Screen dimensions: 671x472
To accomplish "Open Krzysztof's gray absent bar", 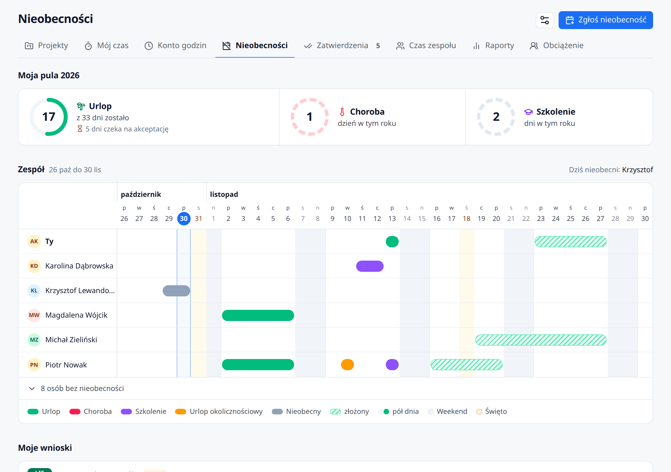I will [x=176, y=291].
